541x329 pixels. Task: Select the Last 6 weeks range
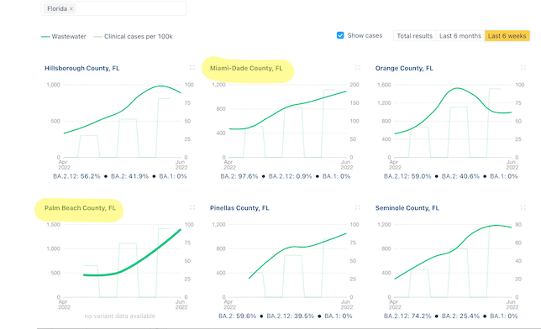click(507, 36)
